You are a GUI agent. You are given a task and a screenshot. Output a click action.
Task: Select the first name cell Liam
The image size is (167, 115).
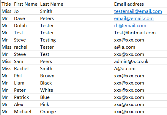coord(26,83)
